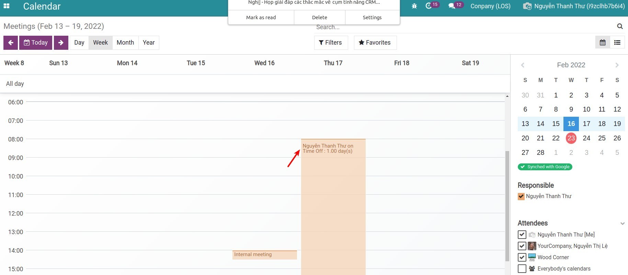Open conversations chat icon with 12 badge
Screen dimensions: 628x275
pyautogui.click(x=452, y=6)
